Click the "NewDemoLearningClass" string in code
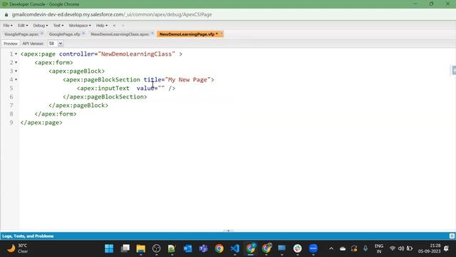456x257 pixels. click(137, 54)
